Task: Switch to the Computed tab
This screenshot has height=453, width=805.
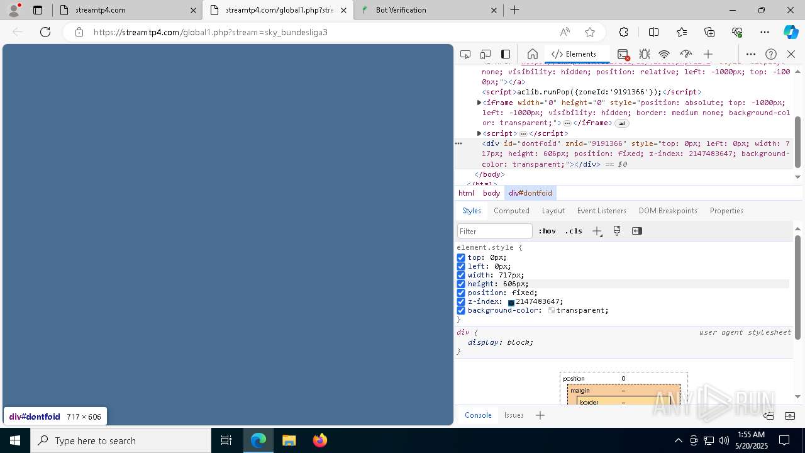Action: click(511, 211)
